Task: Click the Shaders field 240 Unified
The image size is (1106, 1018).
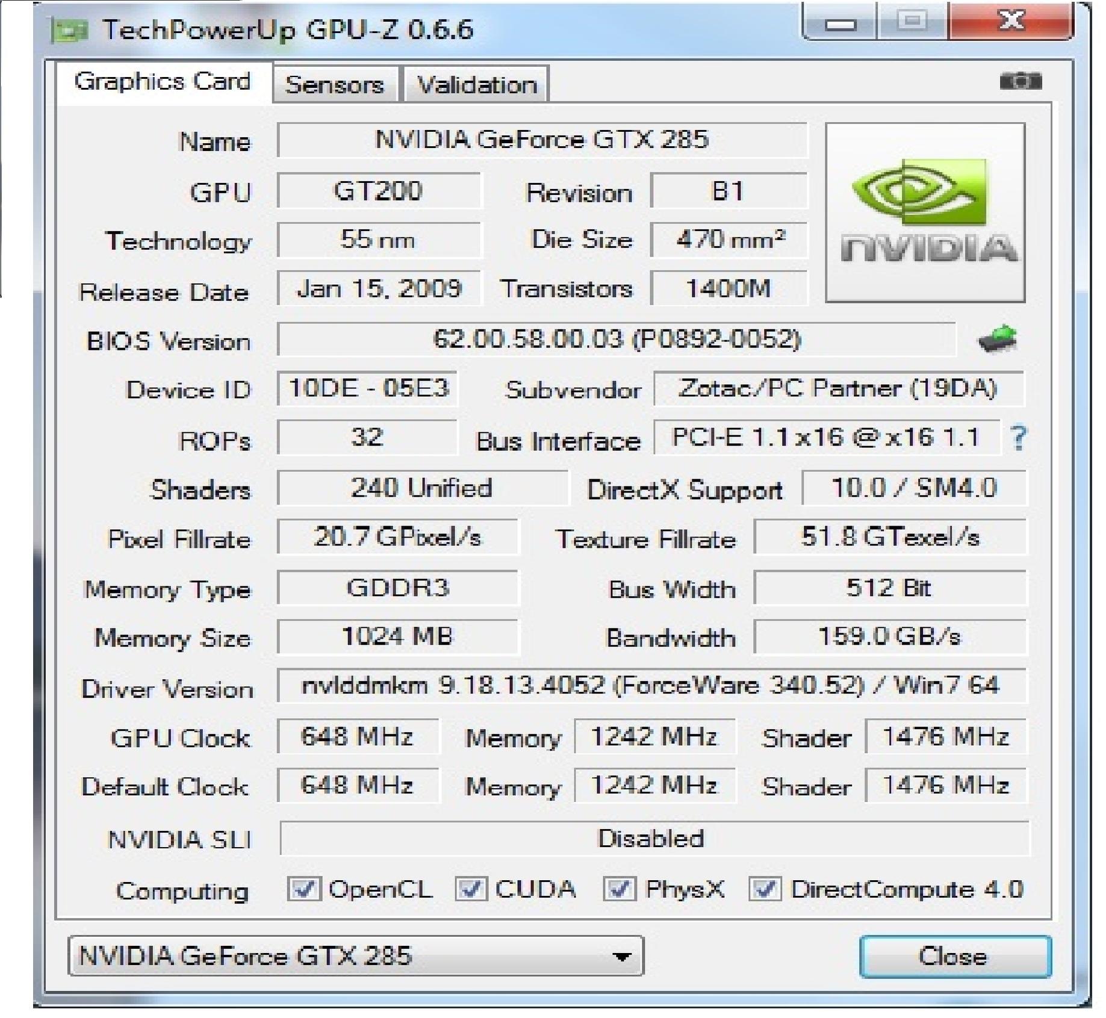Action: (423, 488)
